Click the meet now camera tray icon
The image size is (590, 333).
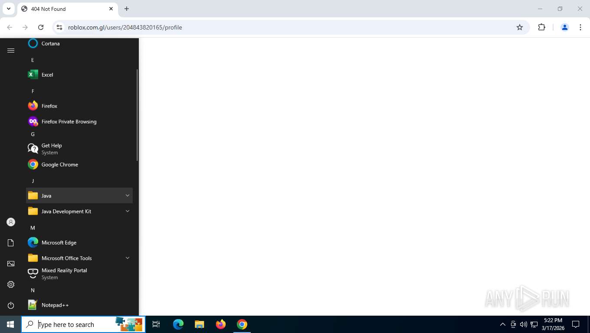(513, 324)
